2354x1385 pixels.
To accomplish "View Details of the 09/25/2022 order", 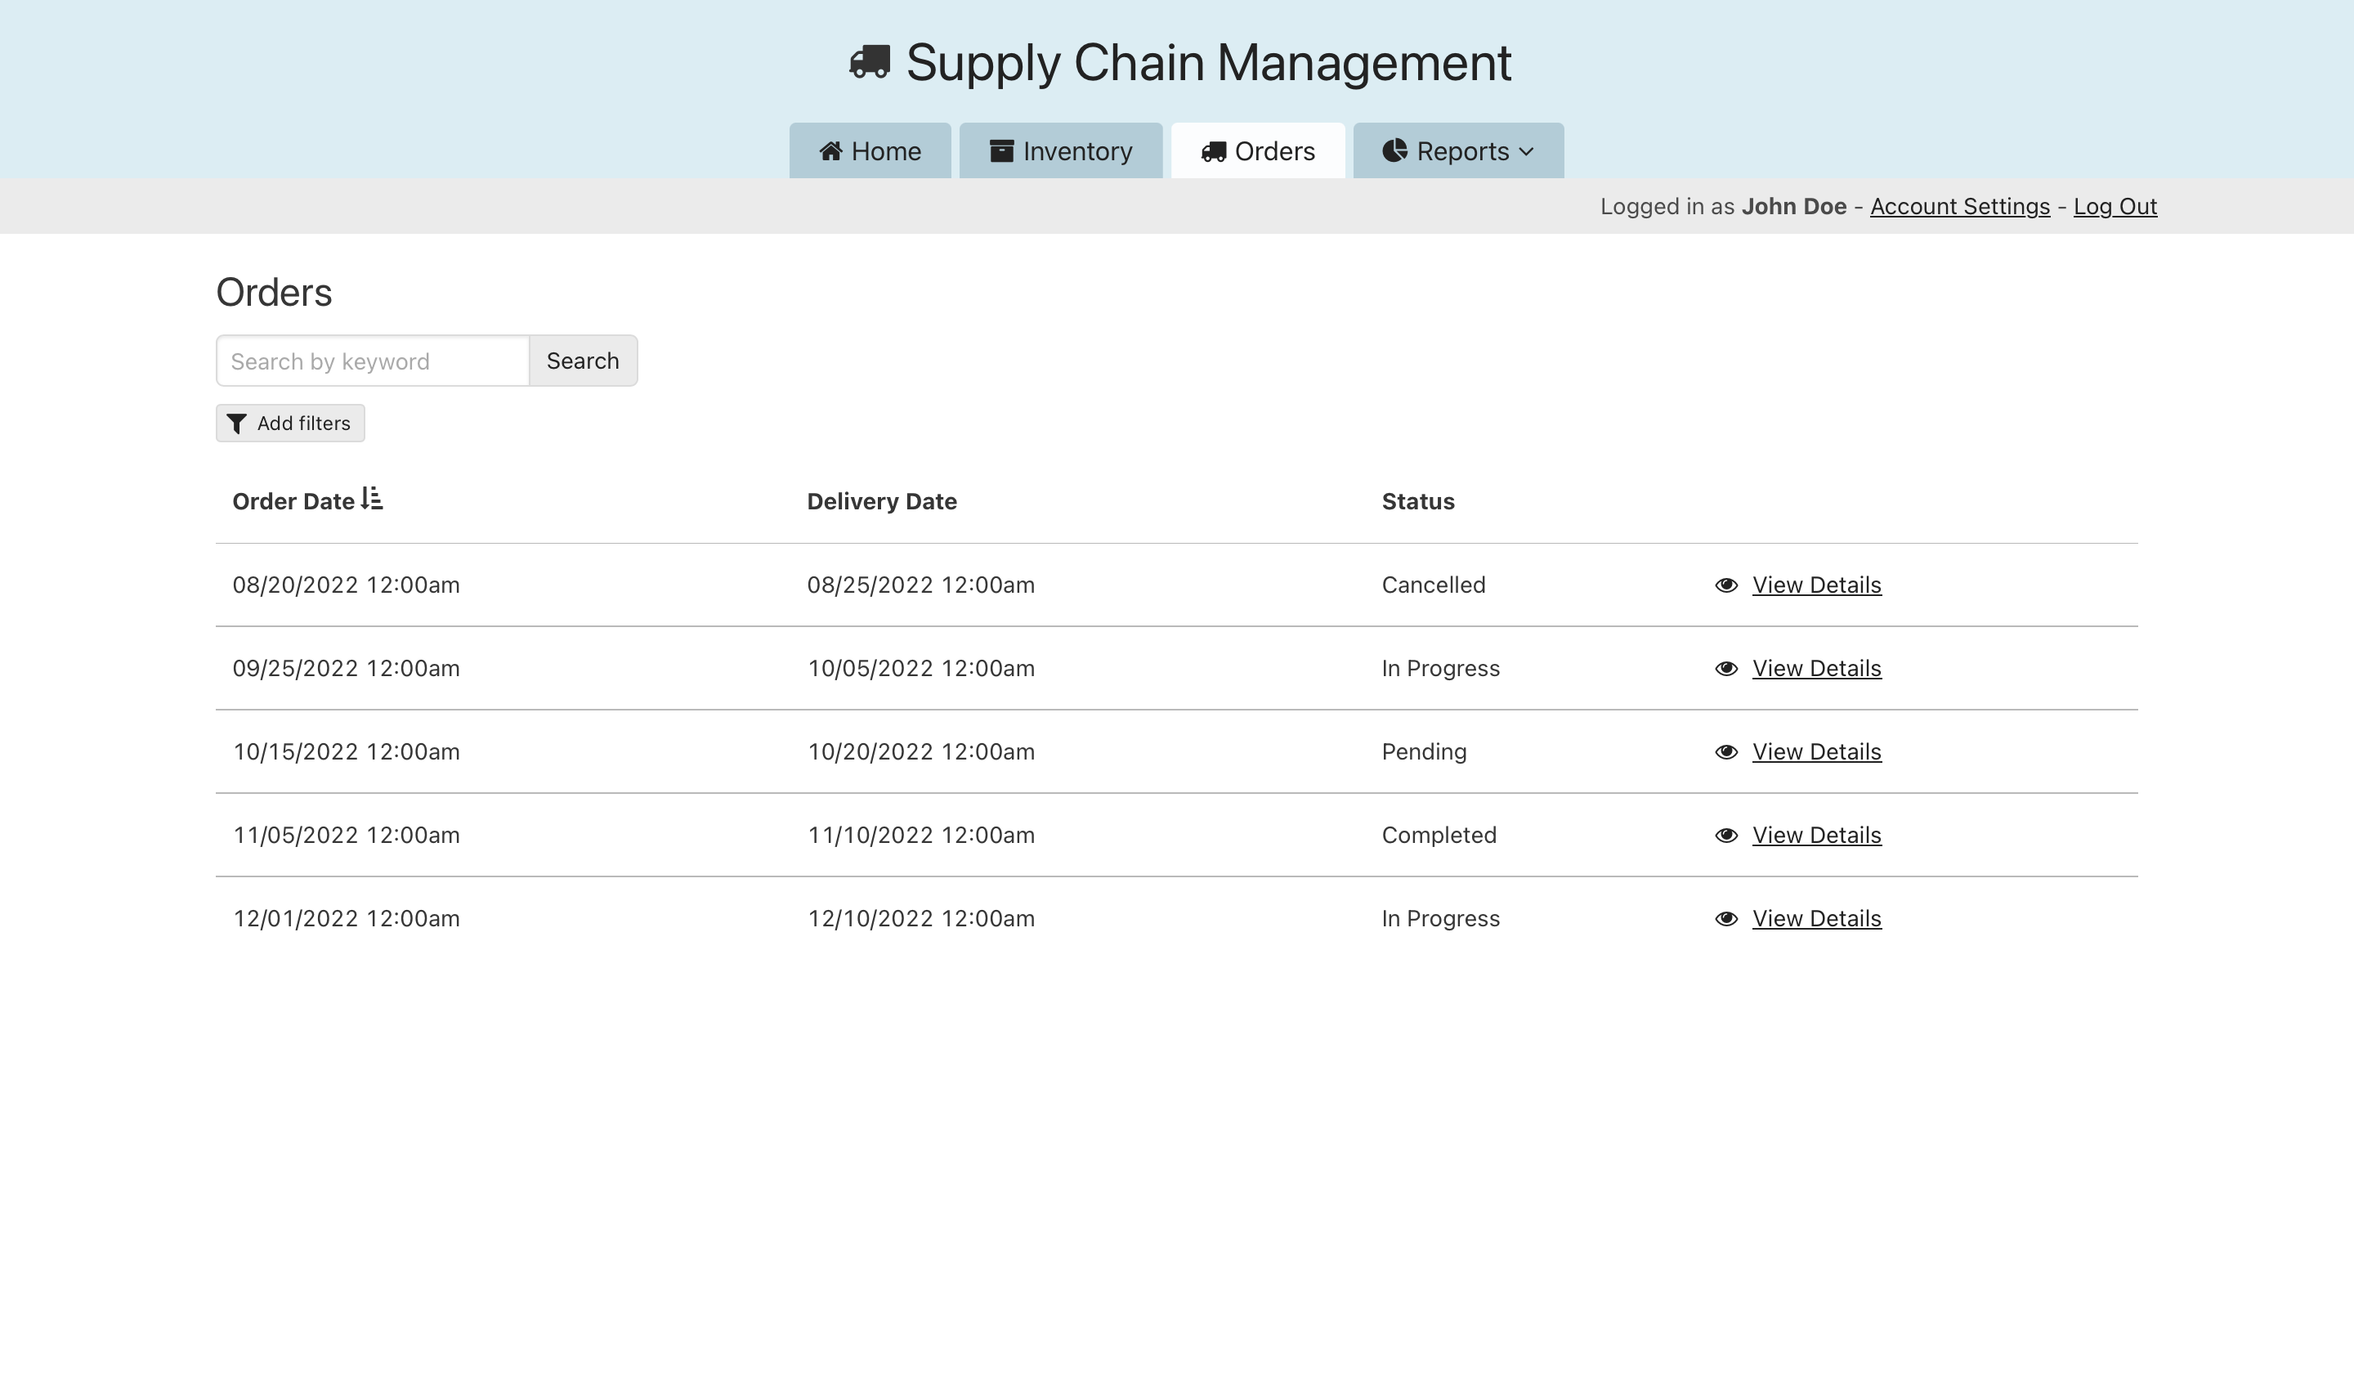I will pos(1816,668).
